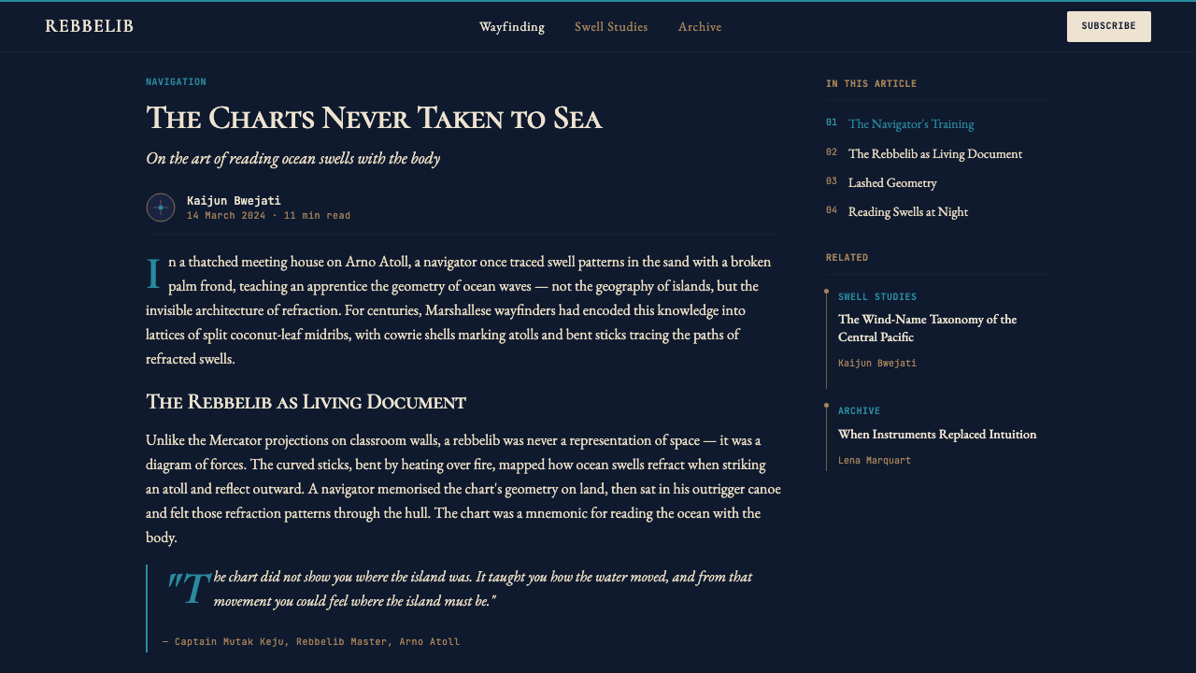Go to the Wayfinding nav item
1196x673 pixels.
512,27
